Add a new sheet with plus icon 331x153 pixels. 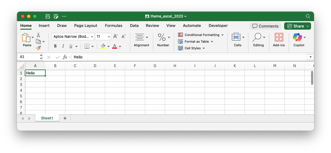pyautogui.click(x=65, y=118)
